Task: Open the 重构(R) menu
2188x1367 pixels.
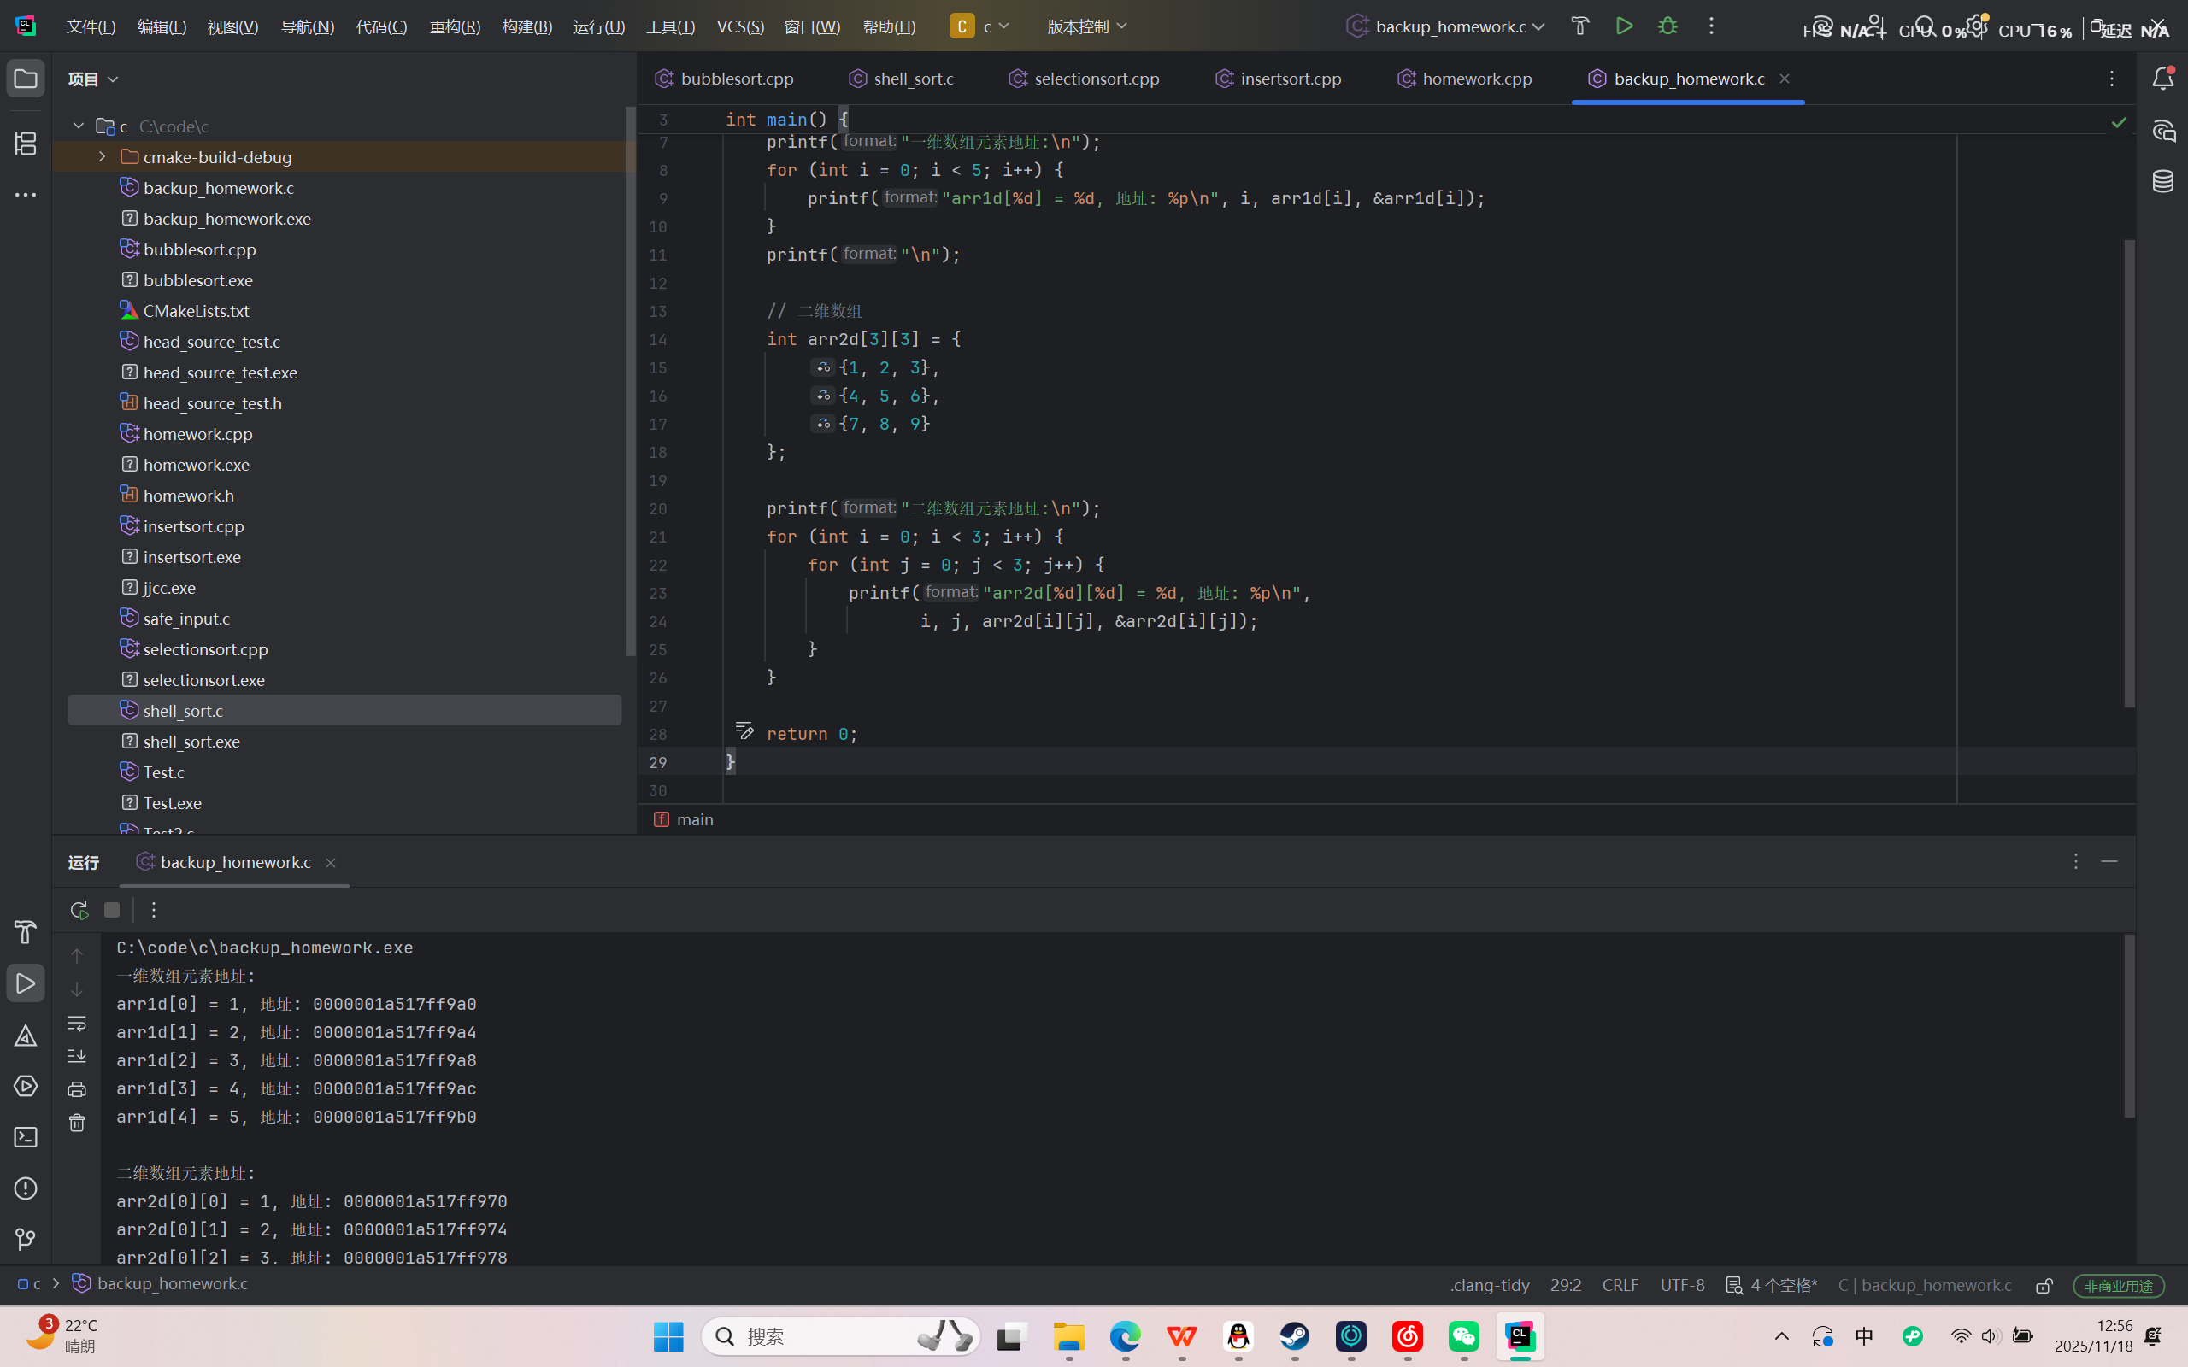Action: [455, 26]
